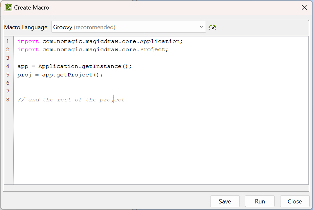The height and width of the screenshot is (210, 313).
Task: Click the green speedometer performance icon
Action: coord(212,27)
